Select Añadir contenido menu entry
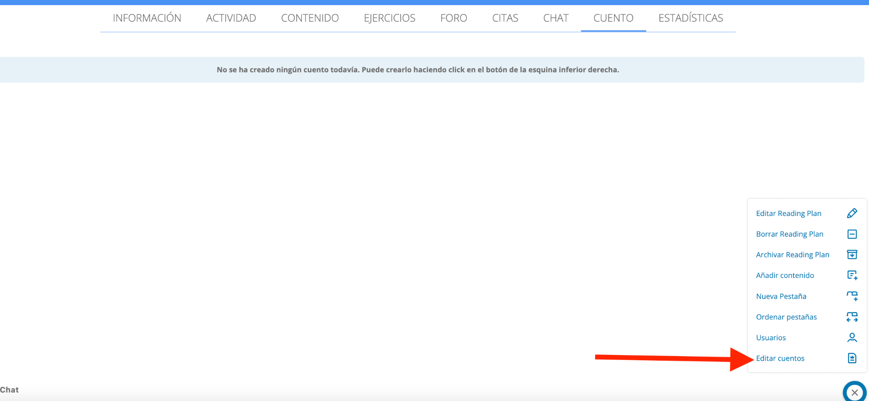Image resolution: width=869 pixels, height=401 pixels. [x=785, y=275]
